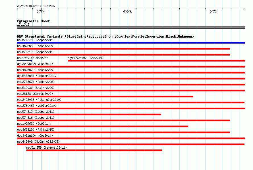
Task: Select the gray 17p13.2 cytogenetic band bar
Action: pos(131,28)
